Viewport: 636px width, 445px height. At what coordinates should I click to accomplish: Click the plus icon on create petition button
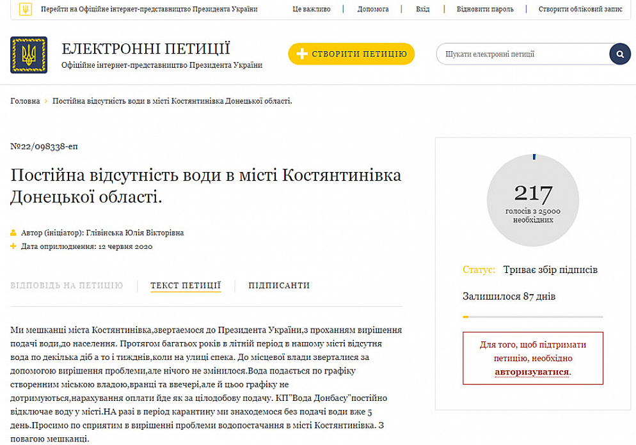pos(303,54)
